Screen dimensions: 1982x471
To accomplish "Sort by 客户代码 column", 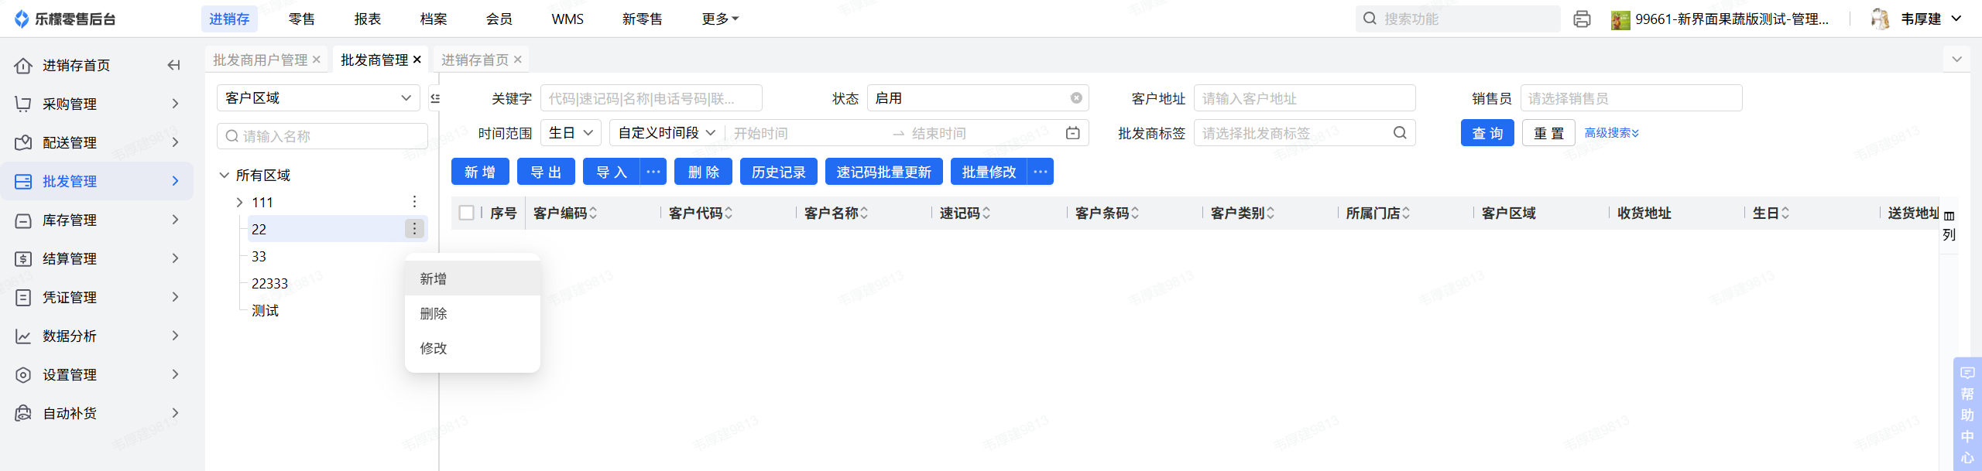I will tap(729, 213).
